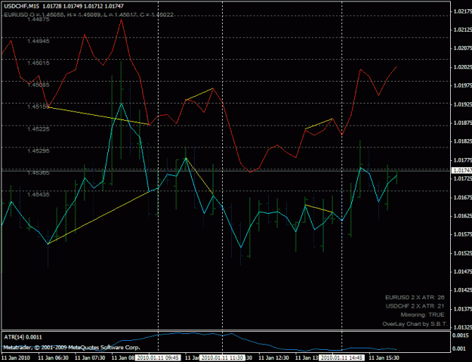
Task: Select the overlay price label 1.44875
Action: (39, 20)
